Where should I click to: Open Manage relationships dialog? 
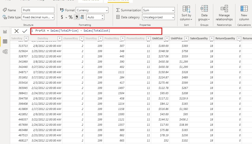[224, 13]
